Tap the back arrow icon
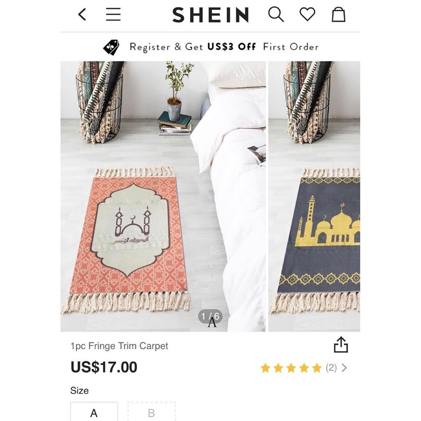Screen dimensions: 421x421 click(82, 15)
